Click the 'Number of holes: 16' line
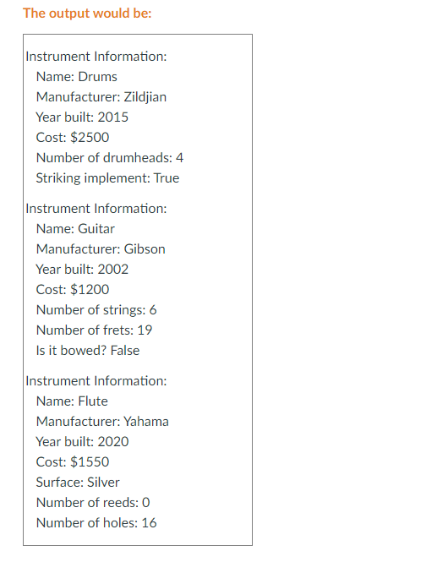Image resolution: width=448 pixels, height=573 pixels. tap(96, 523)
